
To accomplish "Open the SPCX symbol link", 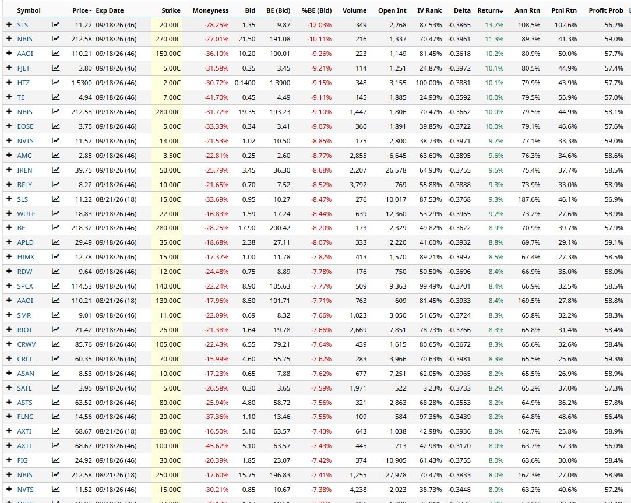I will click(25, 286).
